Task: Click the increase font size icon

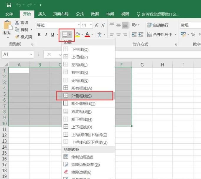Action: (97, 25)
